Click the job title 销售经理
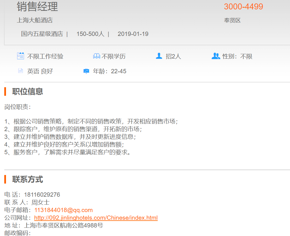Image resolution: width=290 pixels, height=236 pixels. click(x=37, y=7)
